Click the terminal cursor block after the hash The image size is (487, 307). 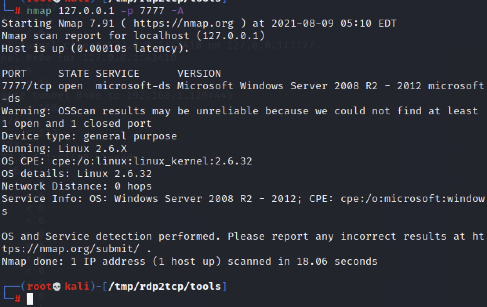[30, 299]
